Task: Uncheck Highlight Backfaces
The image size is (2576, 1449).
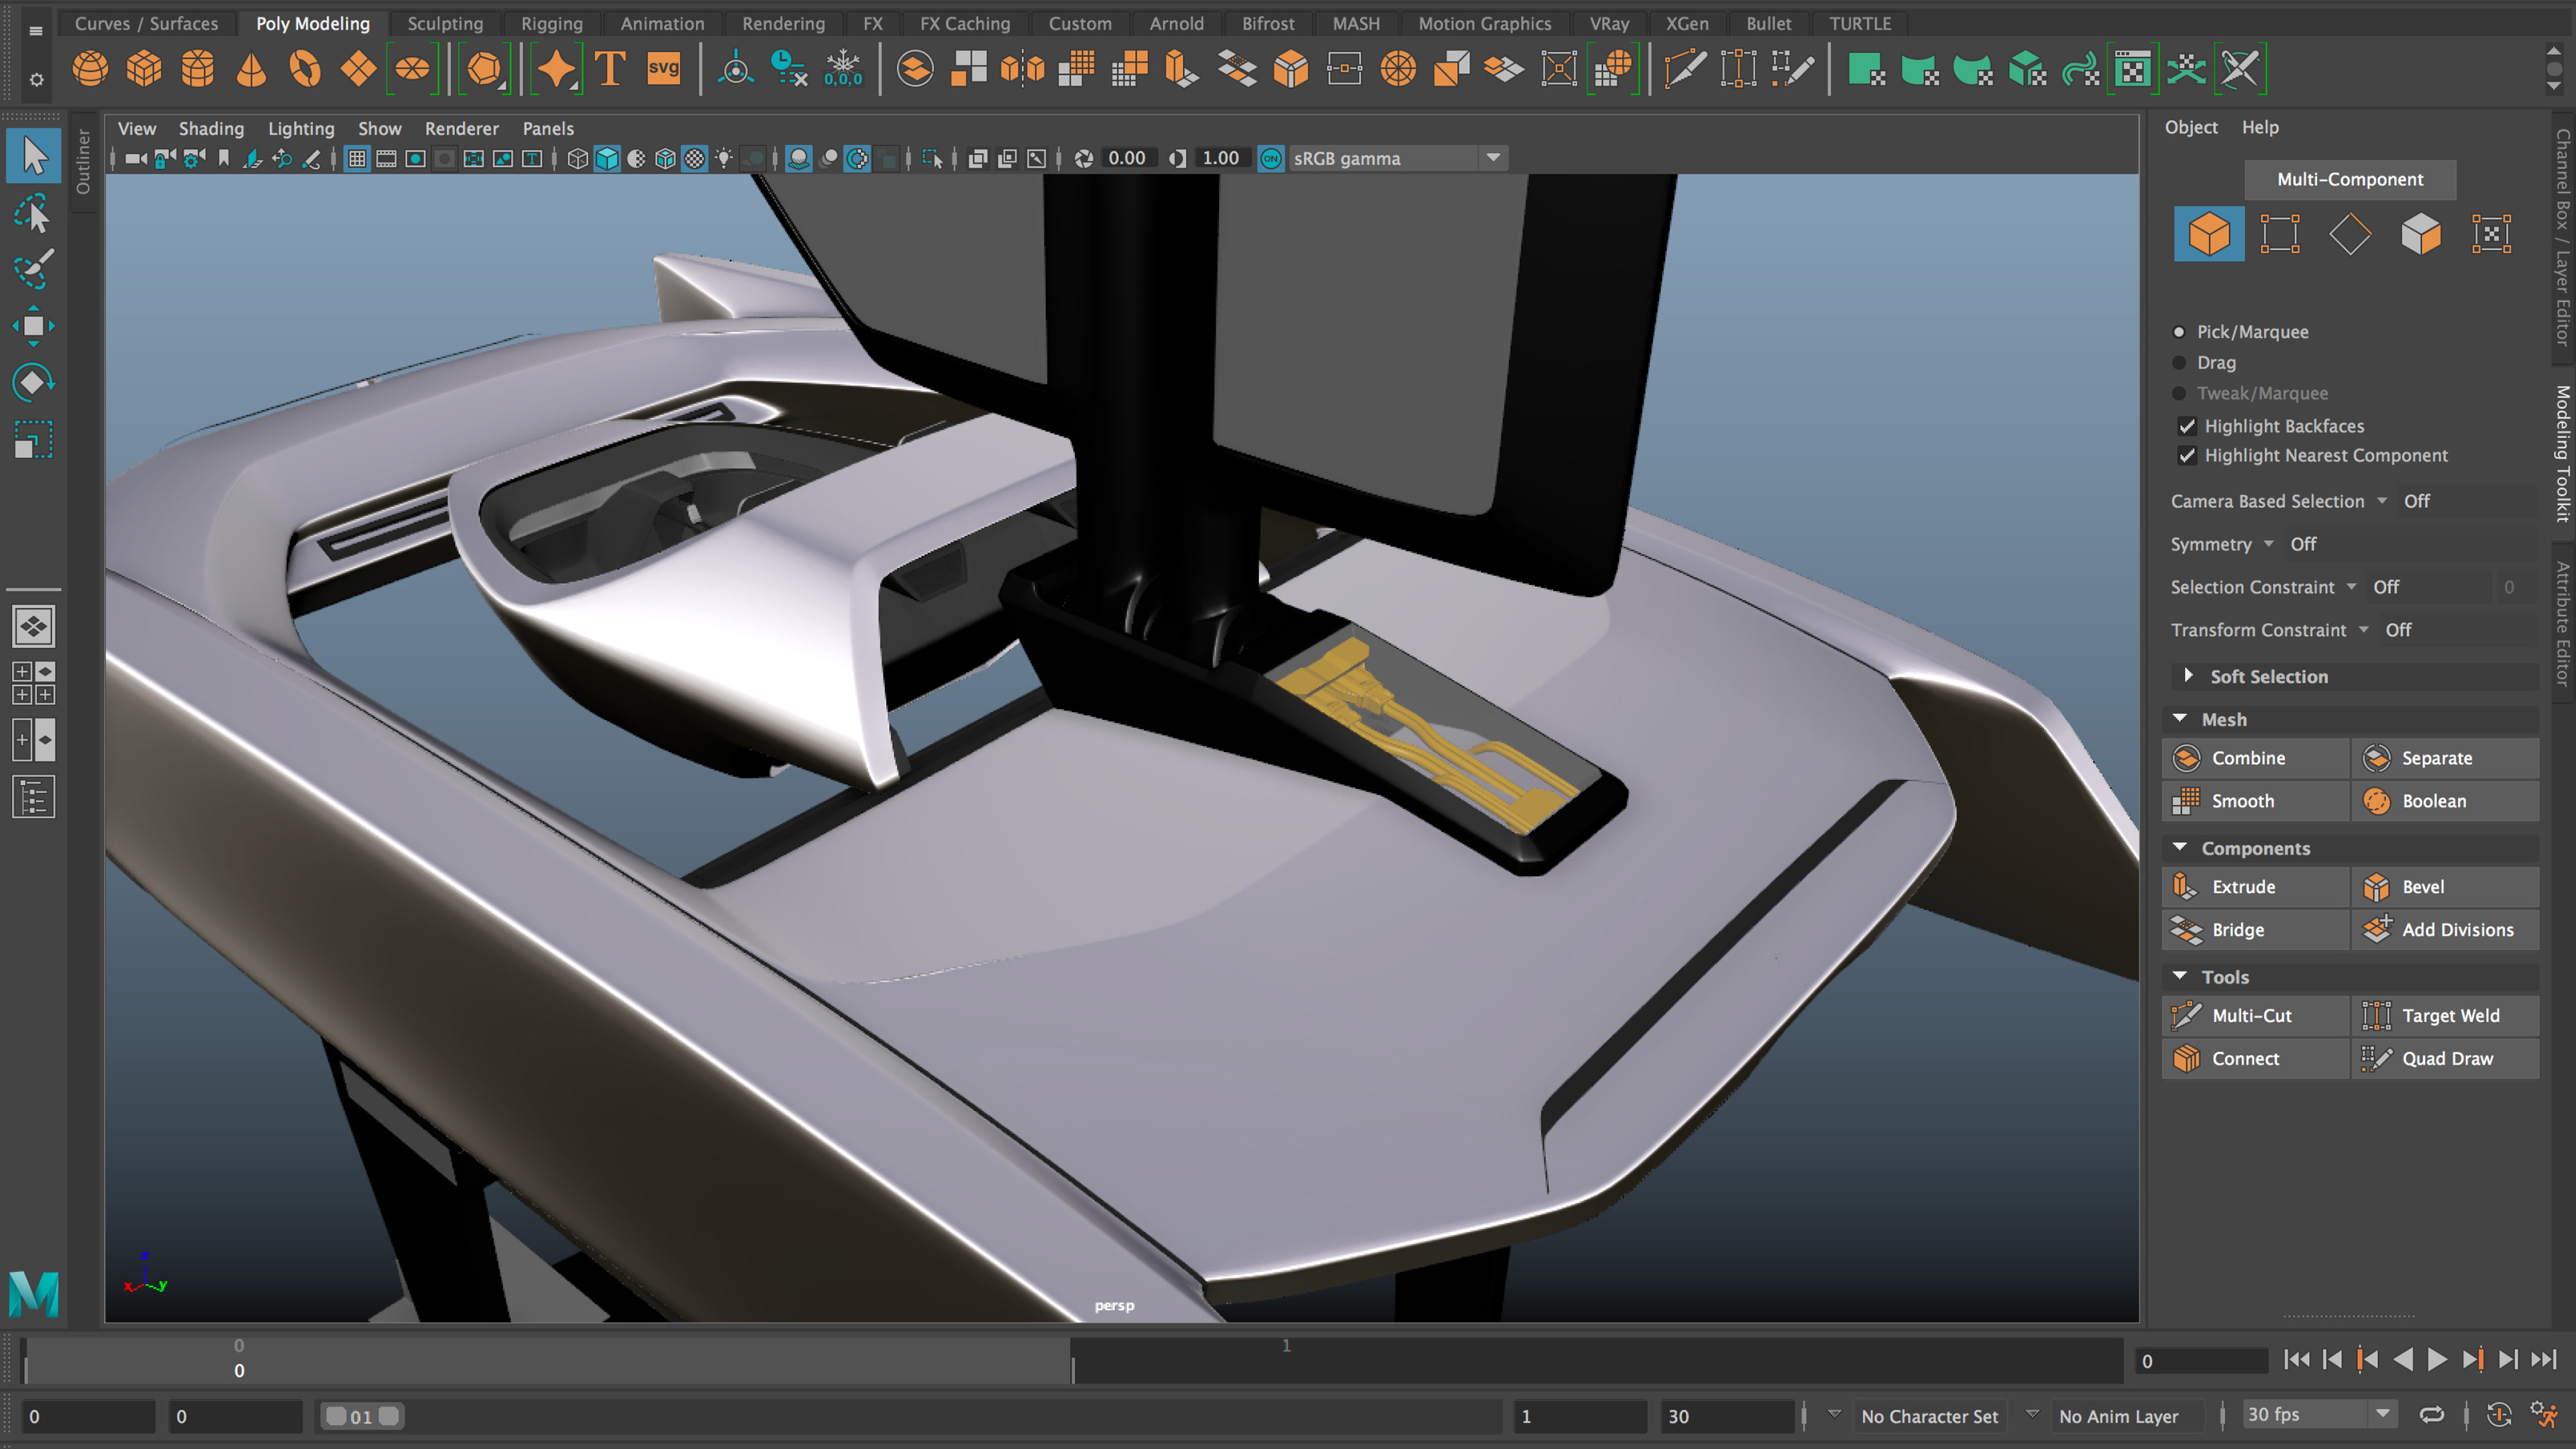Action: click(x=2187, y=426)
